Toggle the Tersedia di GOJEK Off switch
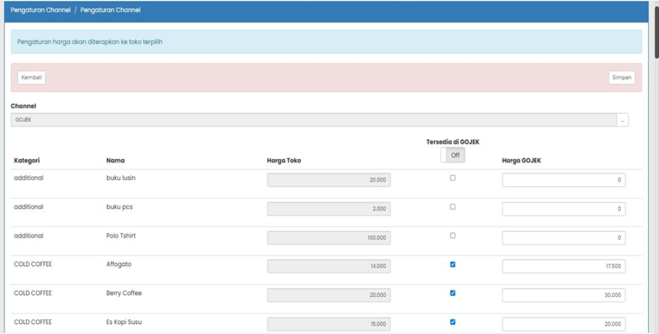The image size is (659, 334). coord(452,155)
